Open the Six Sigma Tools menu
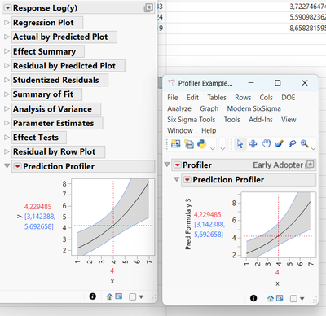326x316 pixels. pyautogui.click(x=192, y=120)
